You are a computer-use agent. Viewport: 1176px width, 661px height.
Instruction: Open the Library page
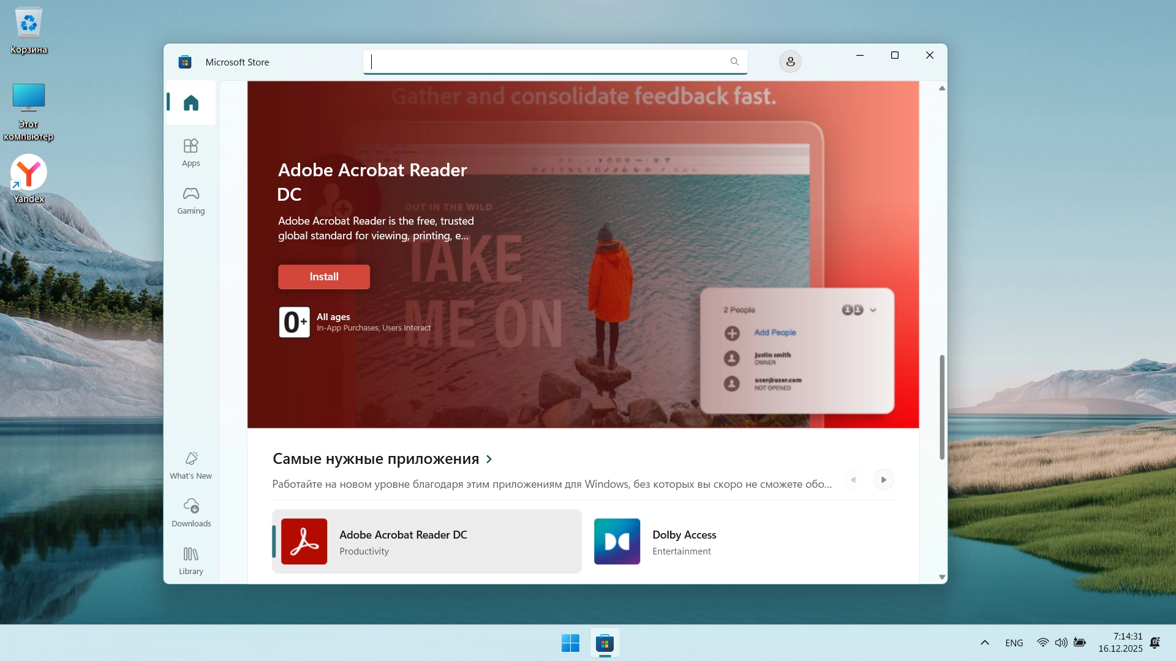[x=190, y=560]
